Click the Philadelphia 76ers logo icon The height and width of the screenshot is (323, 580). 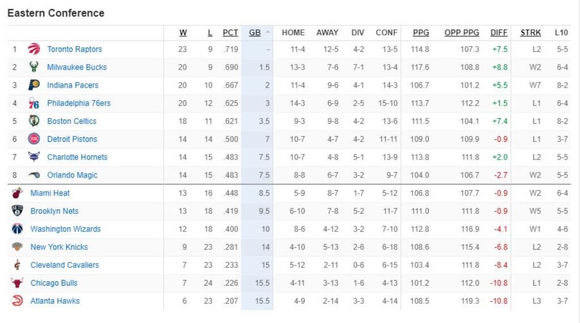(x=34, y=104)
